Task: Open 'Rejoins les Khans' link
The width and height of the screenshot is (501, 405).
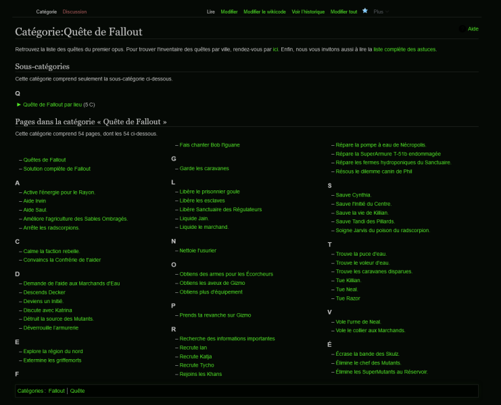Action: (x=201, y=375)
